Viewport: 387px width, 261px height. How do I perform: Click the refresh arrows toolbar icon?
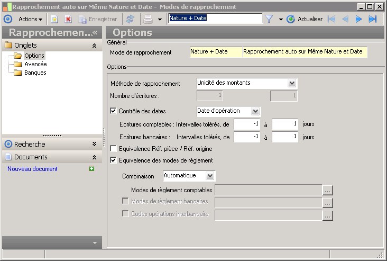(130, 19)
